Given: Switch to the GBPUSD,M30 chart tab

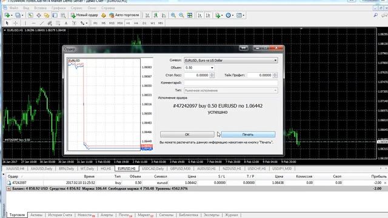Looking at the screenshot, I should [180, 168].
